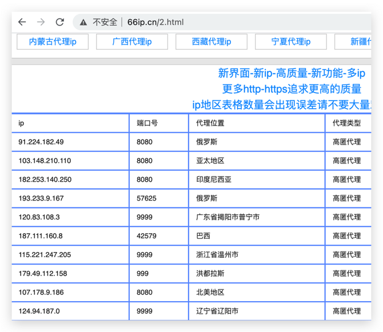
Task: Click port 9999 in the 120.83.108.3 row
Action: (x=145, y=217)
